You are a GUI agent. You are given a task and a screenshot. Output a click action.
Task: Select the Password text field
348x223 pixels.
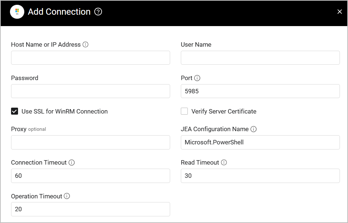(x=91, y=91)
